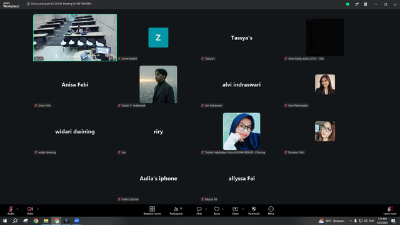The height and width of the screenshot is (225, 400).
Task: Select the zoom baa04 Z avatar
Action: (x=158, y=37)
